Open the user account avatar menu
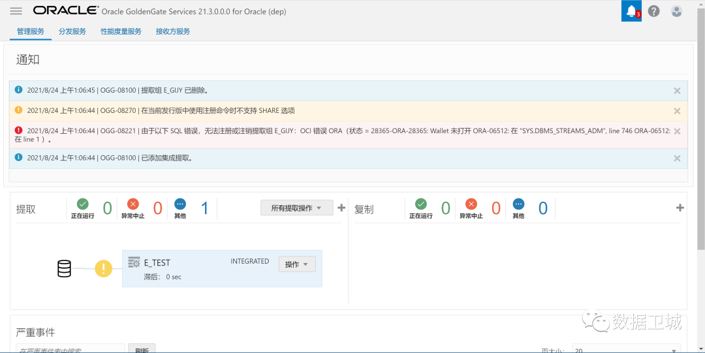This screenshot has width=705, height=353. (677, 11)
